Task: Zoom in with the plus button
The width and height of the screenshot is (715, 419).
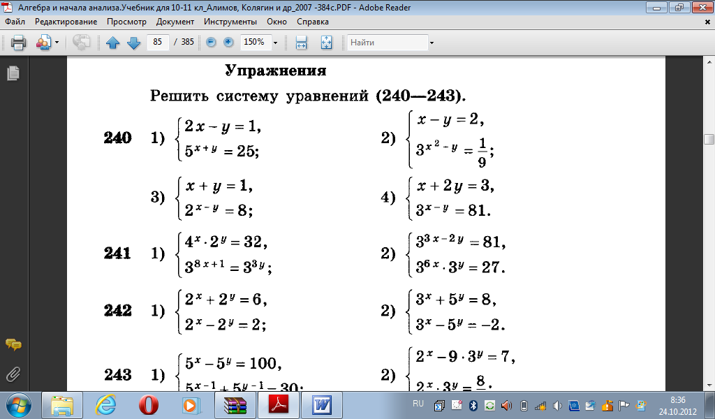Action: [228, 43]
